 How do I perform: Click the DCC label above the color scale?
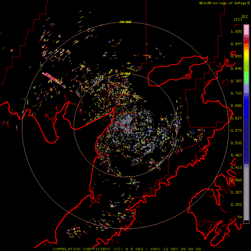tap(245, 17)
